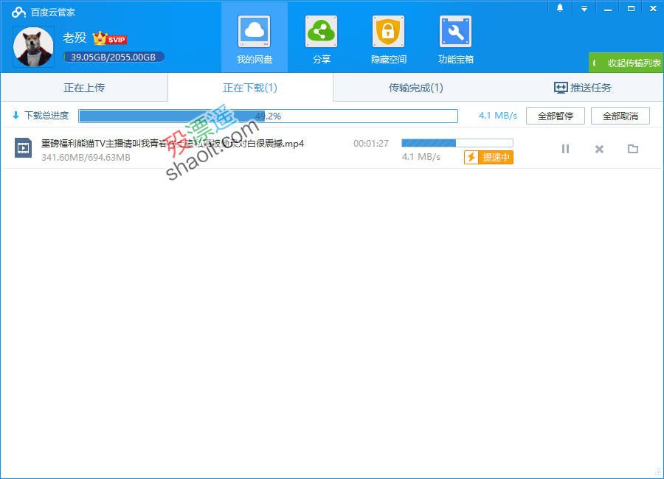
Task: Collapse the transfer list with 收起传输列表
Action: (x=626, y=63)
